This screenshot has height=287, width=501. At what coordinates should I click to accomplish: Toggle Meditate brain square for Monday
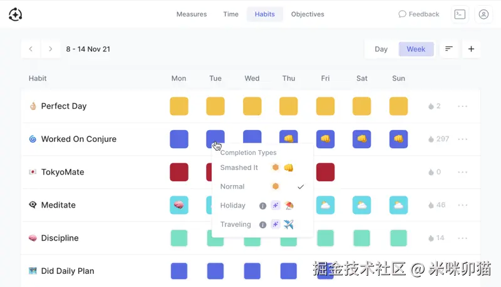(179, 205)
